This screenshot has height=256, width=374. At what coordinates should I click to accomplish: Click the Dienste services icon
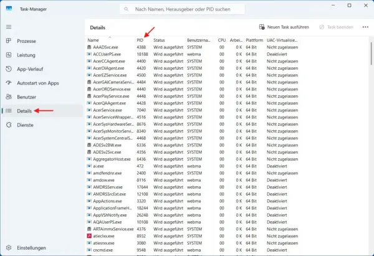pyautogui.click(x=9, y=125)
